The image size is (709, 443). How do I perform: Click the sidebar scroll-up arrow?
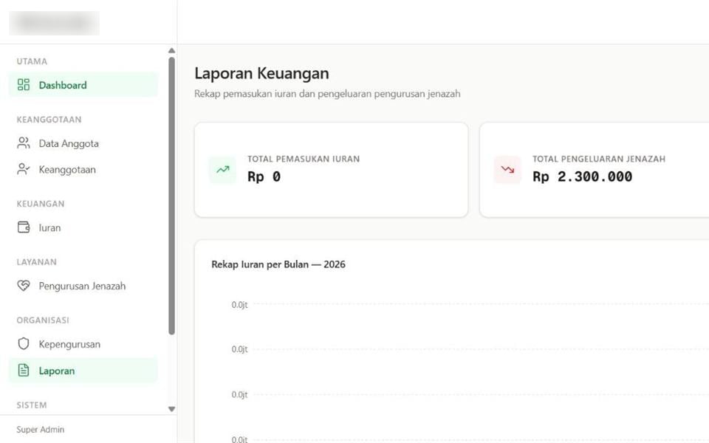pyautogui.click(x=171, y=51)
